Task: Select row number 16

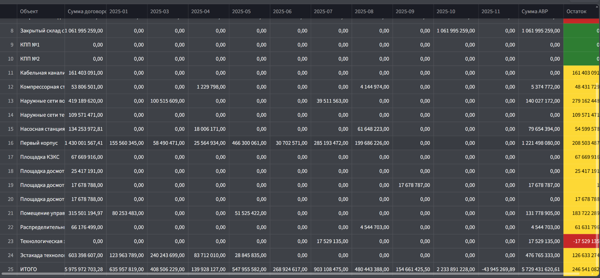Action: click(x=11, y=143)
